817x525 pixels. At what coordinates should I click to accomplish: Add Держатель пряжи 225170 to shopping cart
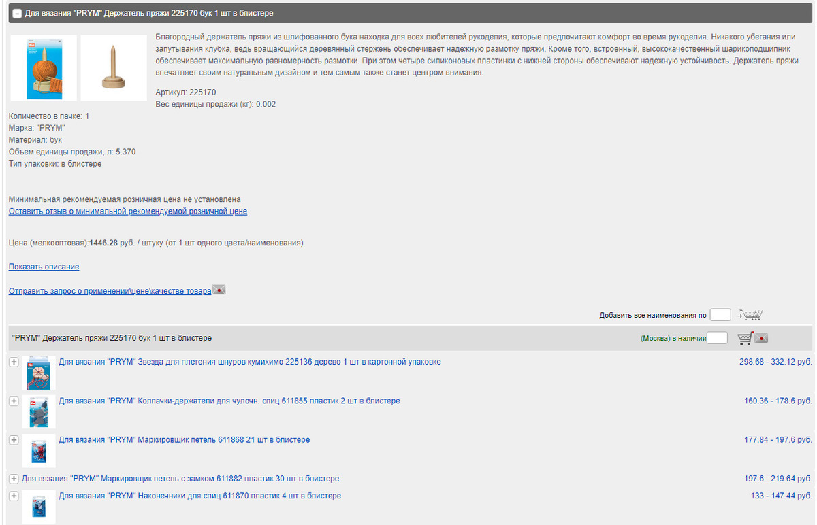point(746,337)
